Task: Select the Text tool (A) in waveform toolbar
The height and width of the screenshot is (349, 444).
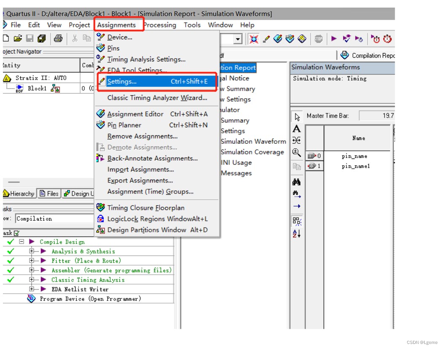Action: point(296,129)
